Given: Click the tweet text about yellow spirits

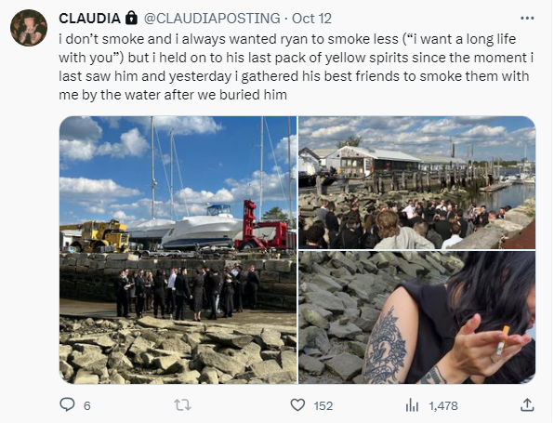Looking at the screenshot, I should pos(297,67).
